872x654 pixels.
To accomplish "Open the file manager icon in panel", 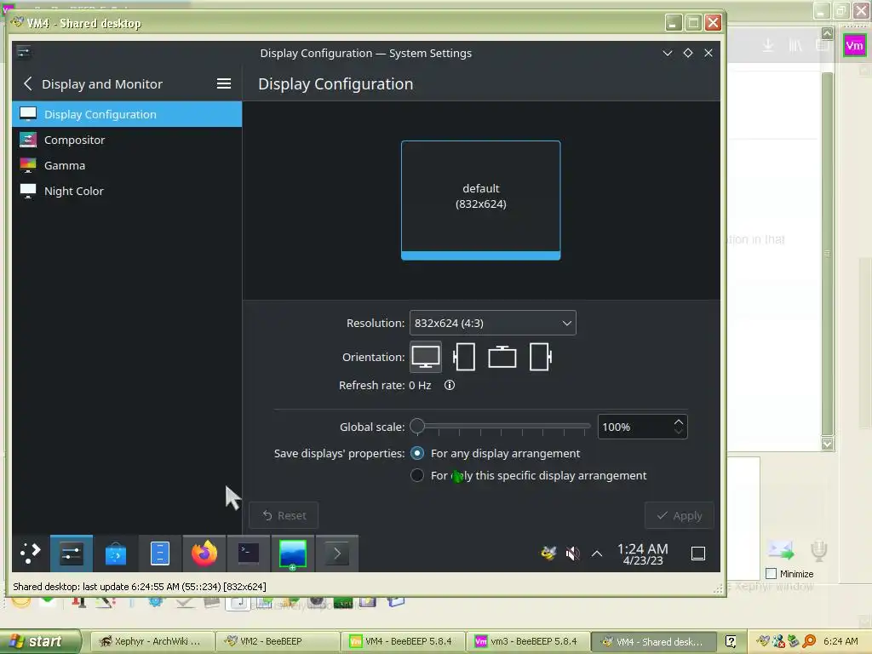I will [x=160, y=554].
